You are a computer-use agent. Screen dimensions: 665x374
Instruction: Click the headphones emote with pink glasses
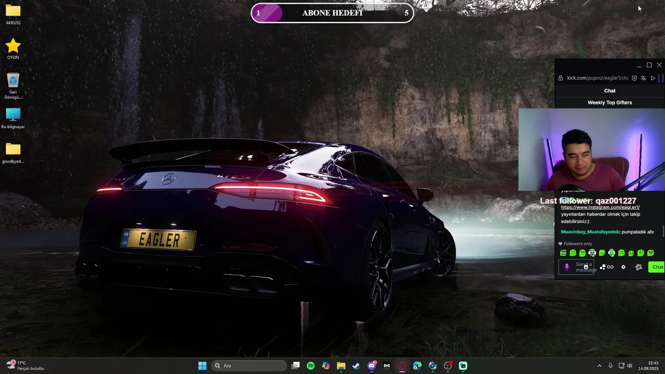(592, 253)
